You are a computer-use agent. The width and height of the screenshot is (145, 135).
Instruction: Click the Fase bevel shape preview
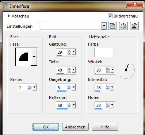pos(23,57)
